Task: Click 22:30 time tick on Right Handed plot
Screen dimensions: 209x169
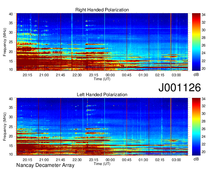Action: 77,75
